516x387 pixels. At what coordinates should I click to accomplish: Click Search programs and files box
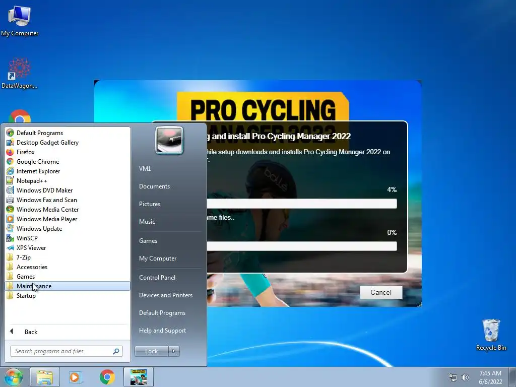(66, 351)
